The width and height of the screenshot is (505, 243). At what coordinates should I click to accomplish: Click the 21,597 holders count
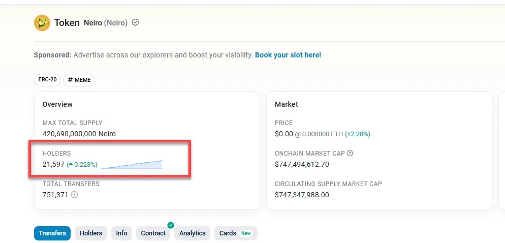pyautogui.click(x=53, y=165)
